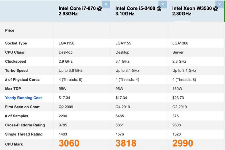Click the CPU Mark score 3818
The width and height of the screenshot is (225, 150).
point(126,143)
